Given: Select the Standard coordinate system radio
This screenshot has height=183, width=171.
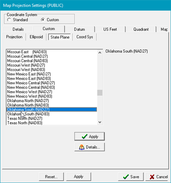Looking at the screenshot, I should (x=17, y=20).
